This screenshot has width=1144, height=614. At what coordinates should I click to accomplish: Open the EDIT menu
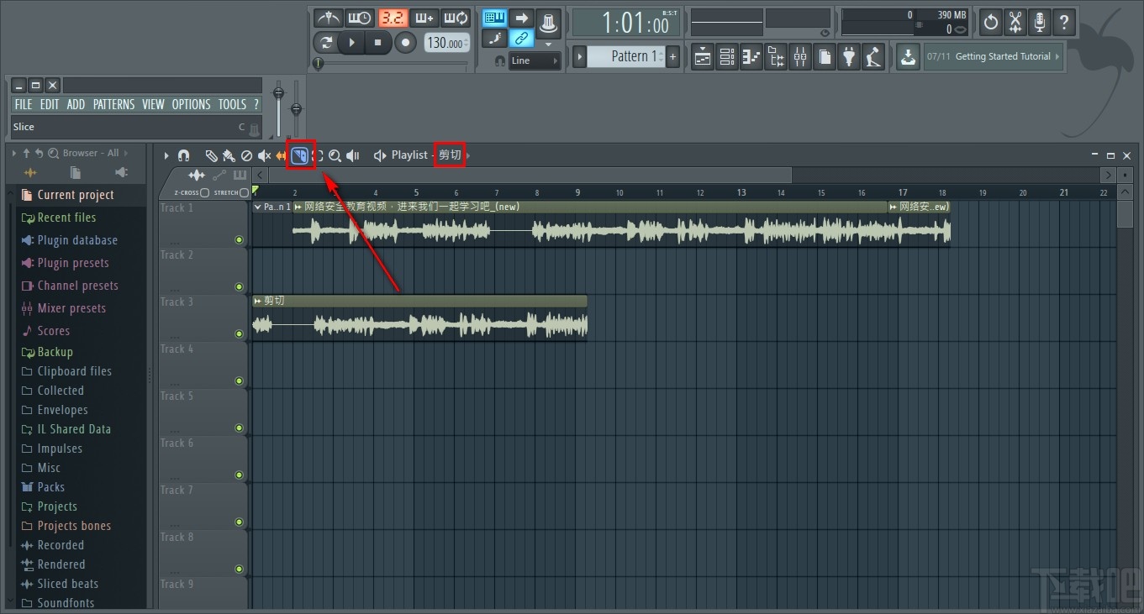(x=50, y=104)
